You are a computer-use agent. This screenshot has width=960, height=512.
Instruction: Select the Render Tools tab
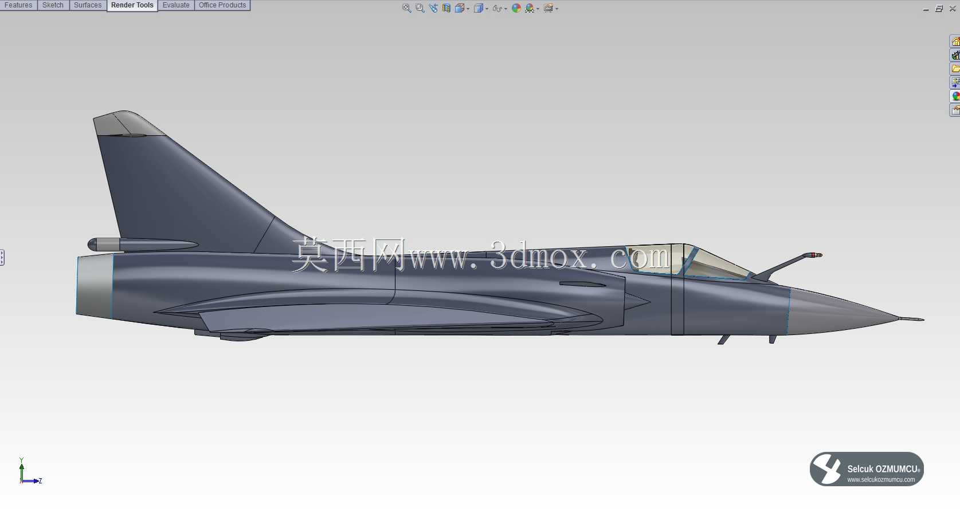[x=132, y=5]
